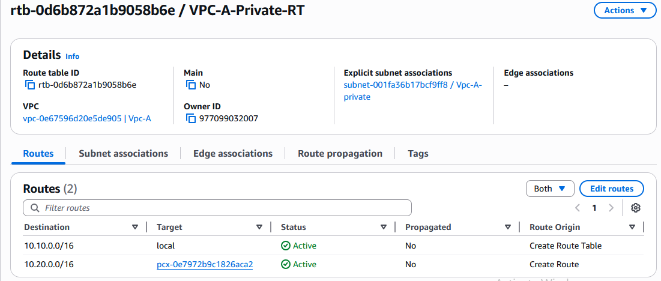Select the Tags tab
The width and height of the screenshot is (661, 281).
point(418,153)
